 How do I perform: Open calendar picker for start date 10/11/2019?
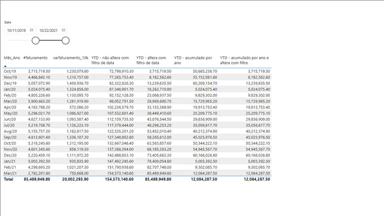(x=31, y=30)
